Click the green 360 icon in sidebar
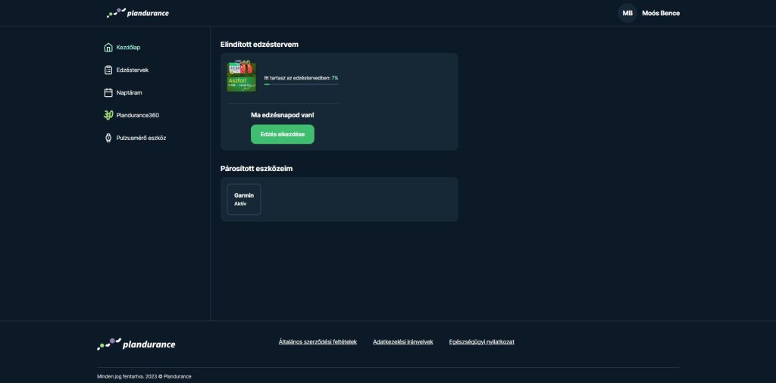Image resolution: width=776 pixels, height=383 pixels. 108,116
